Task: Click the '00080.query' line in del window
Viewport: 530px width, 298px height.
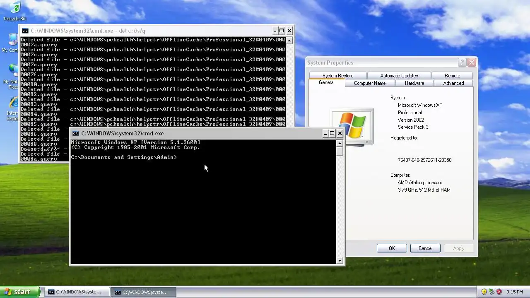Action: (x=39, y=84)
